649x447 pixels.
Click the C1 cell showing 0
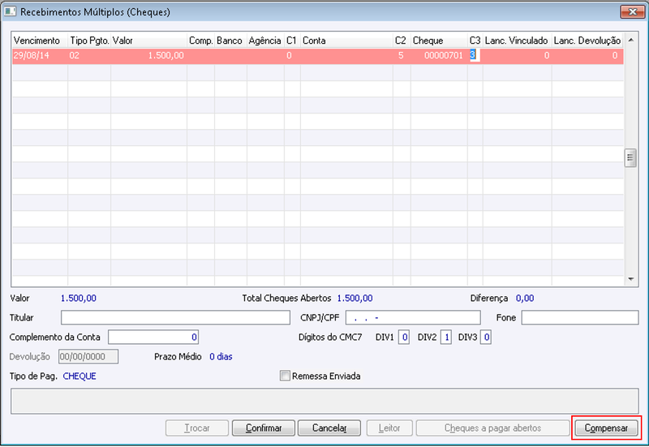pos(292,55)
